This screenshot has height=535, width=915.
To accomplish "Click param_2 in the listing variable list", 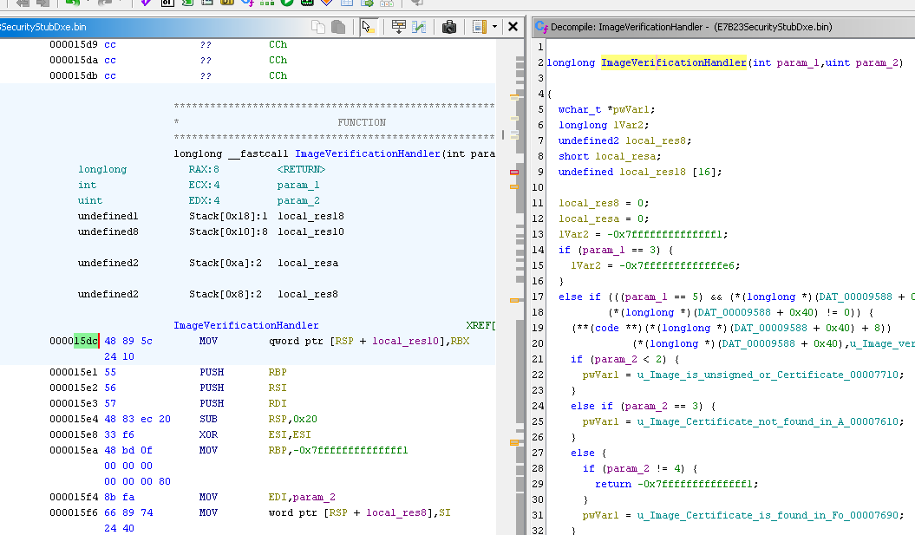I will click(298, 200).
